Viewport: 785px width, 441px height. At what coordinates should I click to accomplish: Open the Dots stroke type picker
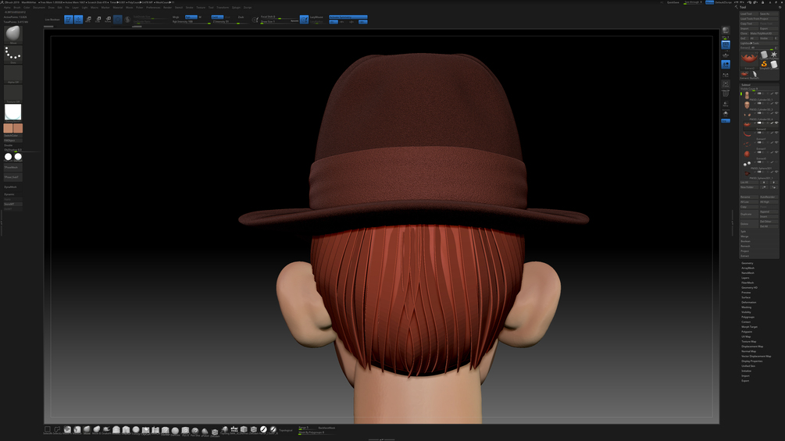(13, 54)
